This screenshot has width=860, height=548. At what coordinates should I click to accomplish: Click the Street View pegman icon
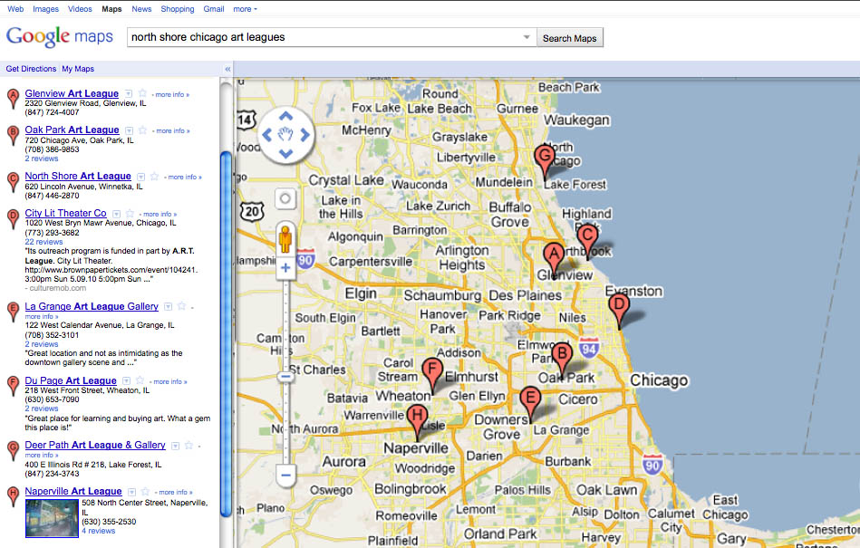[285, 239]
